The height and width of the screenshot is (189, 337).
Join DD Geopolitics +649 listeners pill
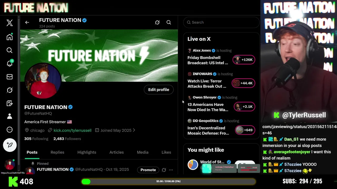(245, 130)
